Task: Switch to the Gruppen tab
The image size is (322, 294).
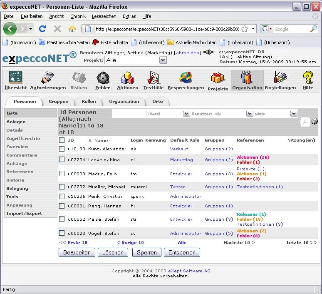Action: coord(58,101)
